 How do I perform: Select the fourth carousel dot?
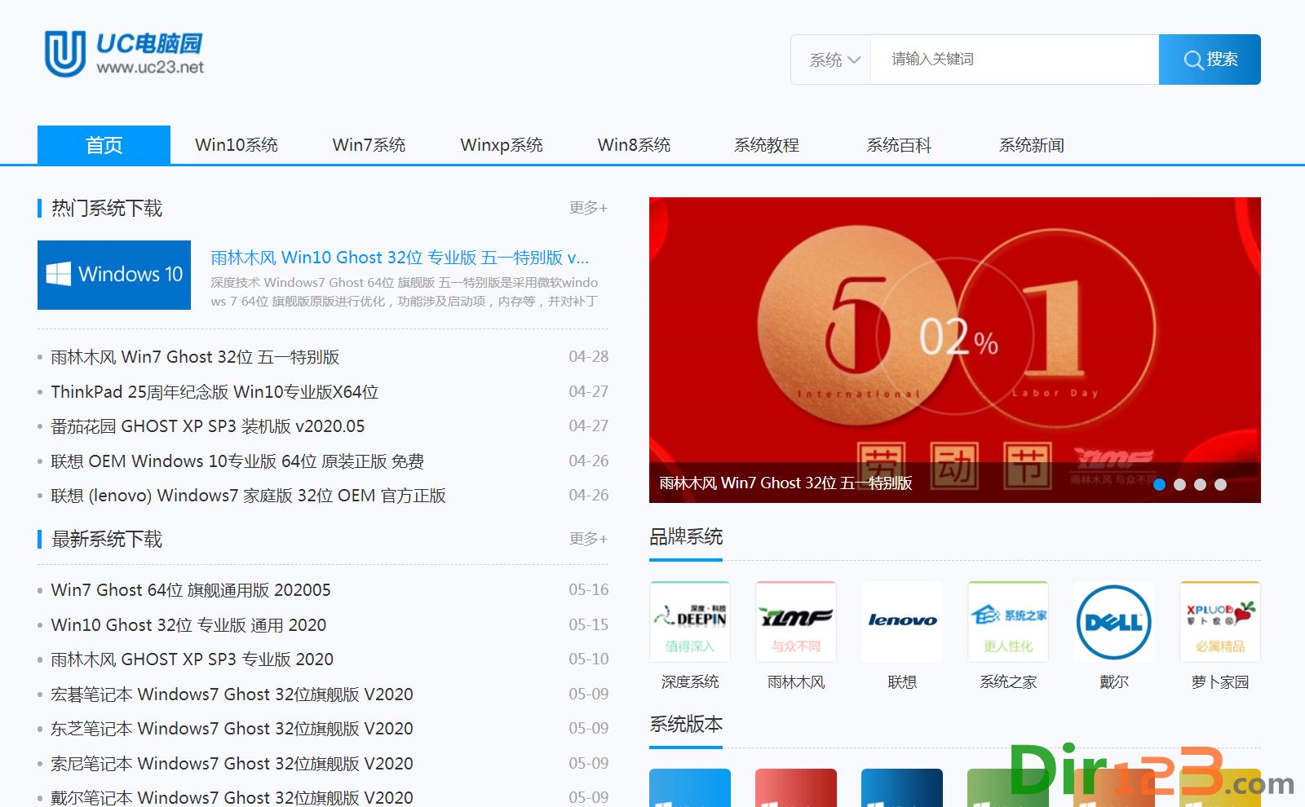(x=1220, y=484)
